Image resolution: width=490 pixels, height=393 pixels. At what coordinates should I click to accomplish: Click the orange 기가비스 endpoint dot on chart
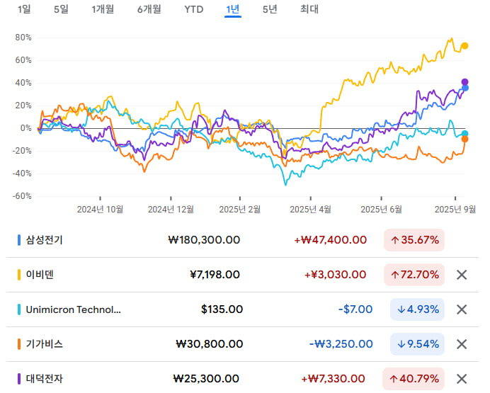(x=465, y=139)
